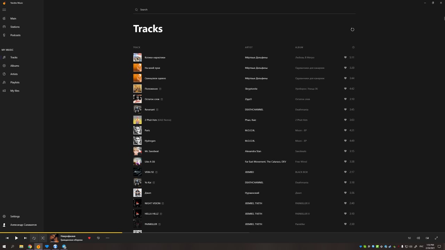
Task: Click the explicit icon next to HELLA HILLZ
Action: pyautogui.click(x=161, y=214)
